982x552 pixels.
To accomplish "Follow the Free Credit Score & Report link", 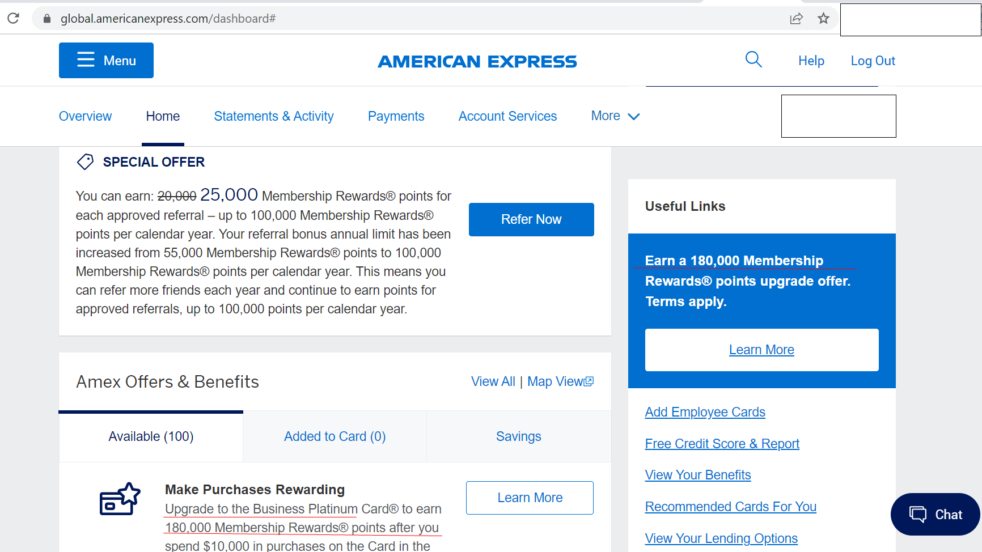I will click(722, 444).
